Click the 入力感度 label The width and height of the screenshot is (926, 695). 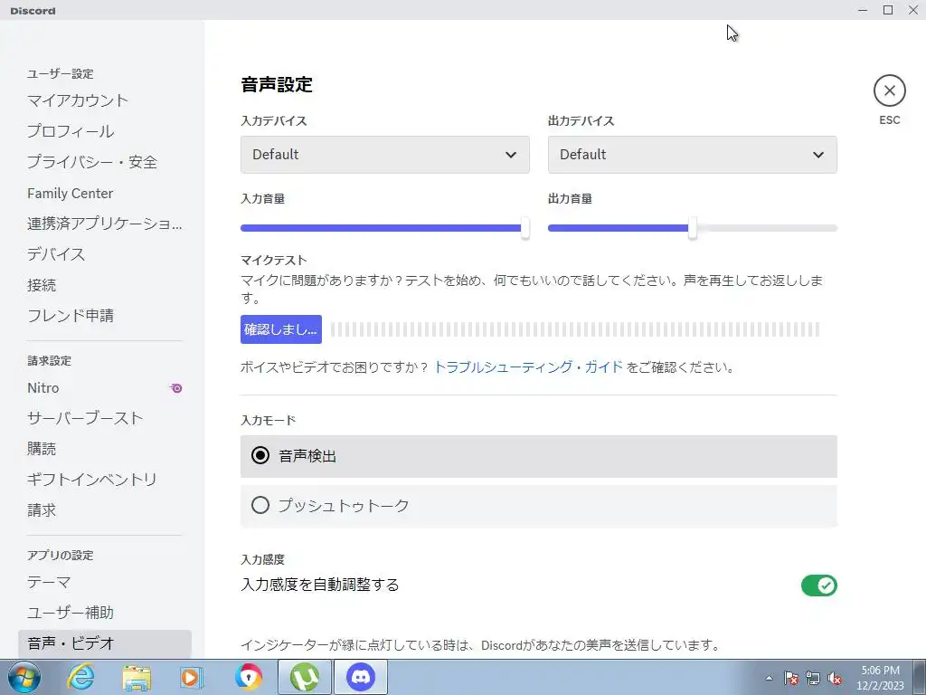tap(263, 559)
